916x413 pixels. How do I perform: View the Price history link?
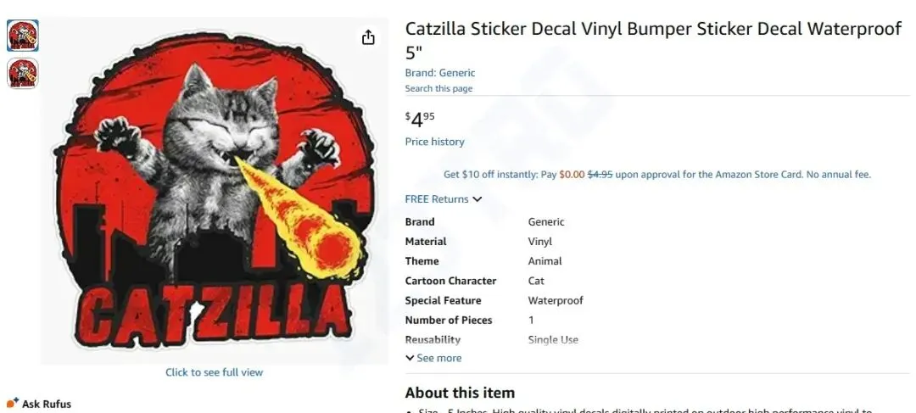[x=434, y=142]
